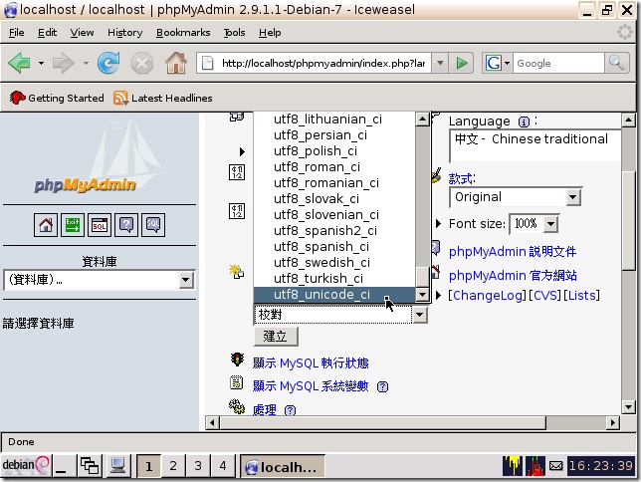Click help icon beside MySQL system variables
This screenshot has width=641, height=482.
point(382,386)
